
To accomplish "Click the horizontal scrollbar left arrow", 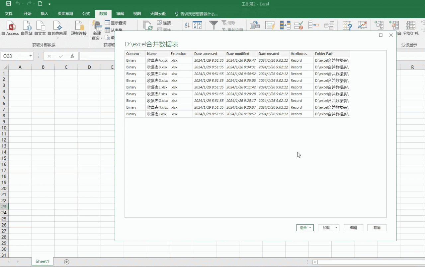I will coord(315,262).
